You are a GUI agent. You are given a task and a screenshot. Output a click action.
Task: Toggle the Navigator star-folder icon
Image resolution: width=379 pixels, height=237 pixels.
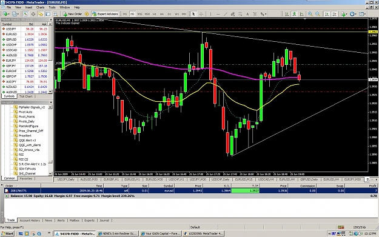click(41, 14)
